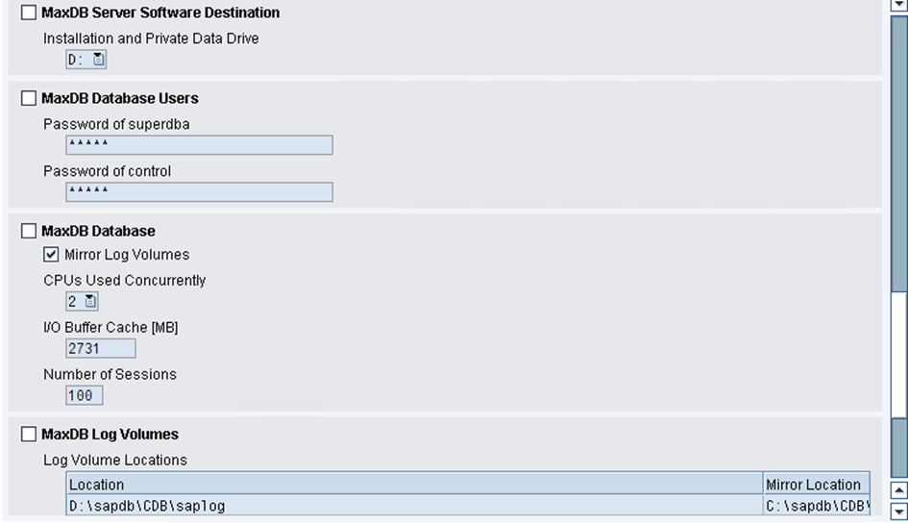
Task: Click the large upper scrollbar thumb
Action: click(898, 154)
